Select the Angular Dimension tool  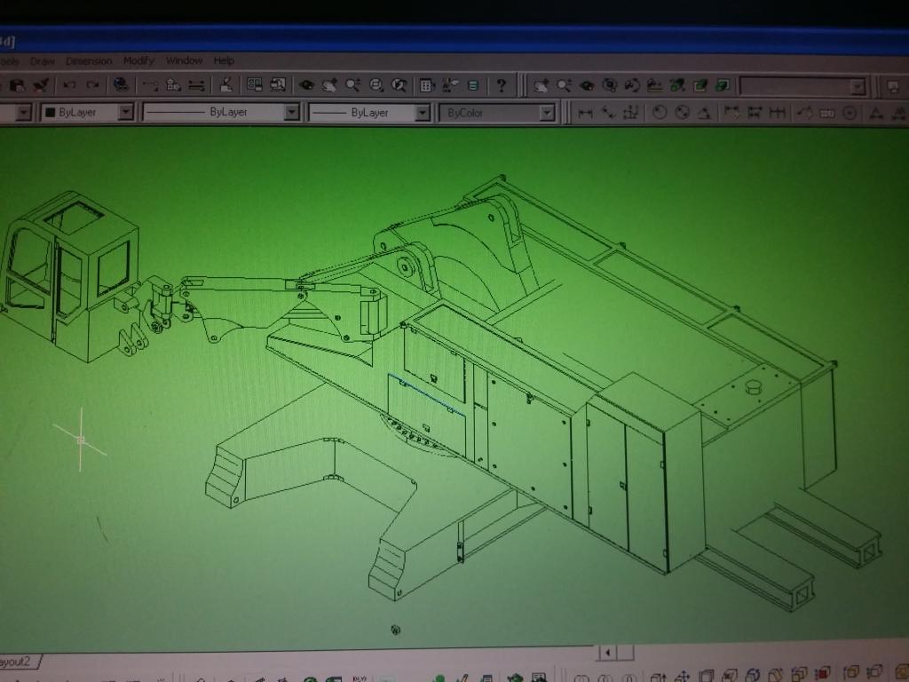[x=704, y=113]
